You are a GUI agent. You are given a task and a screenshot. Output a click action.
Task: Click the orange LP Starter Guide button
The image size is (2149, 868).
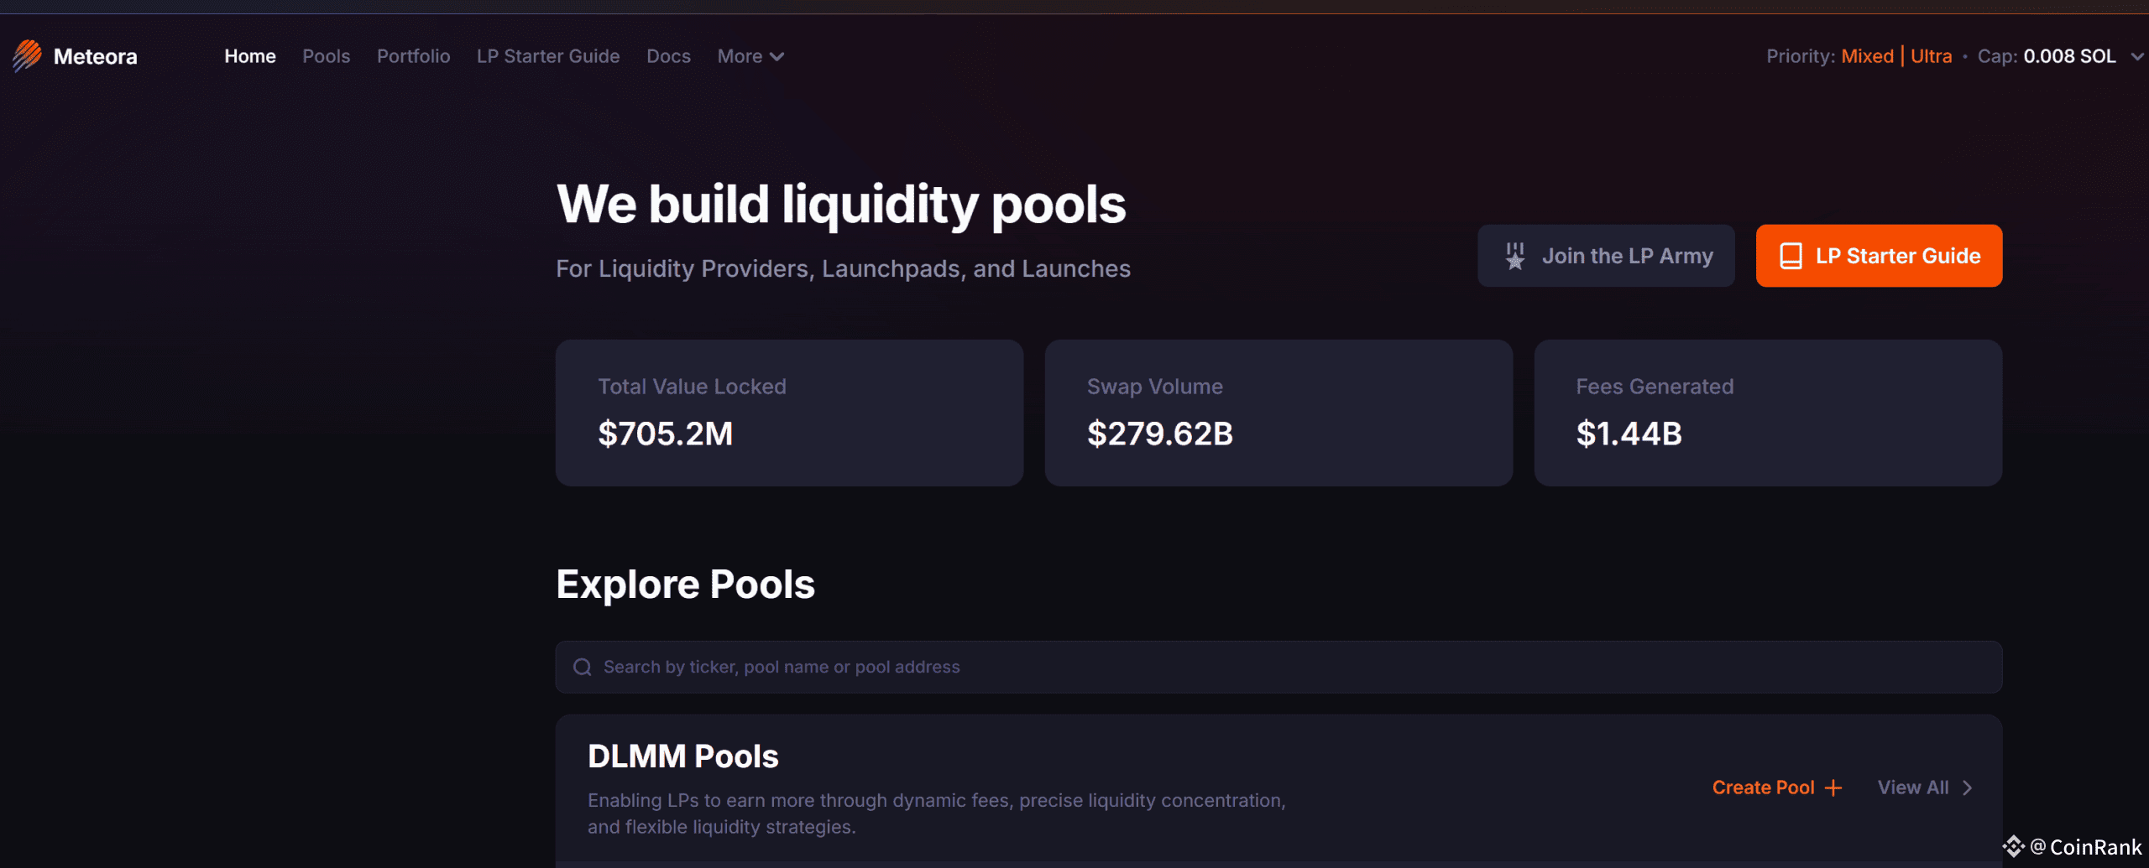1879,256
